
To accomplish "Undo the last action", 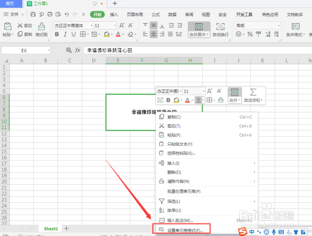I will [x=67, y=14].
